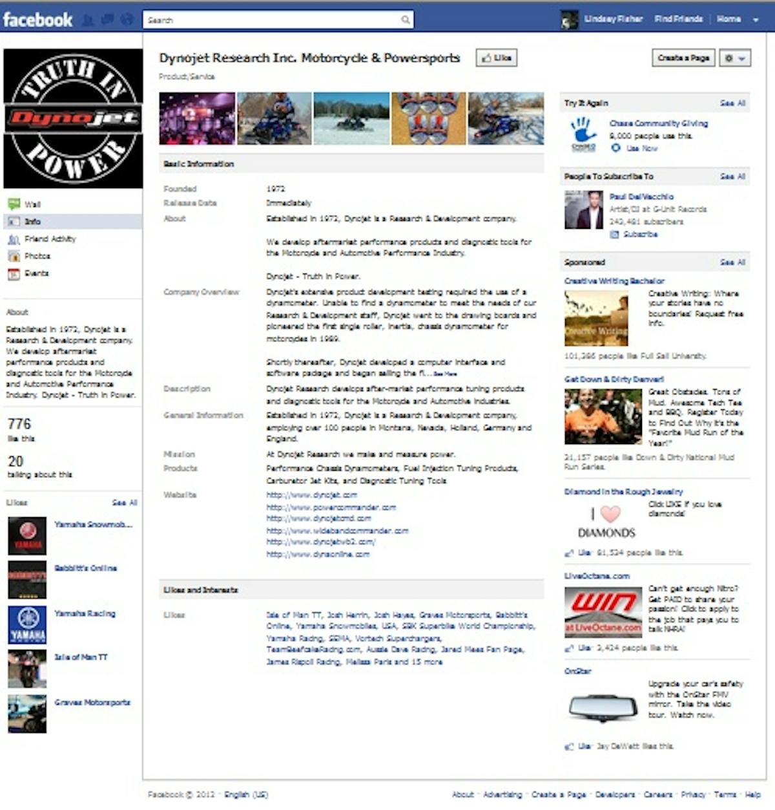Click the Create a Page button
The height and width of the screenshot is (810, 775).
(x=683, y=58)
